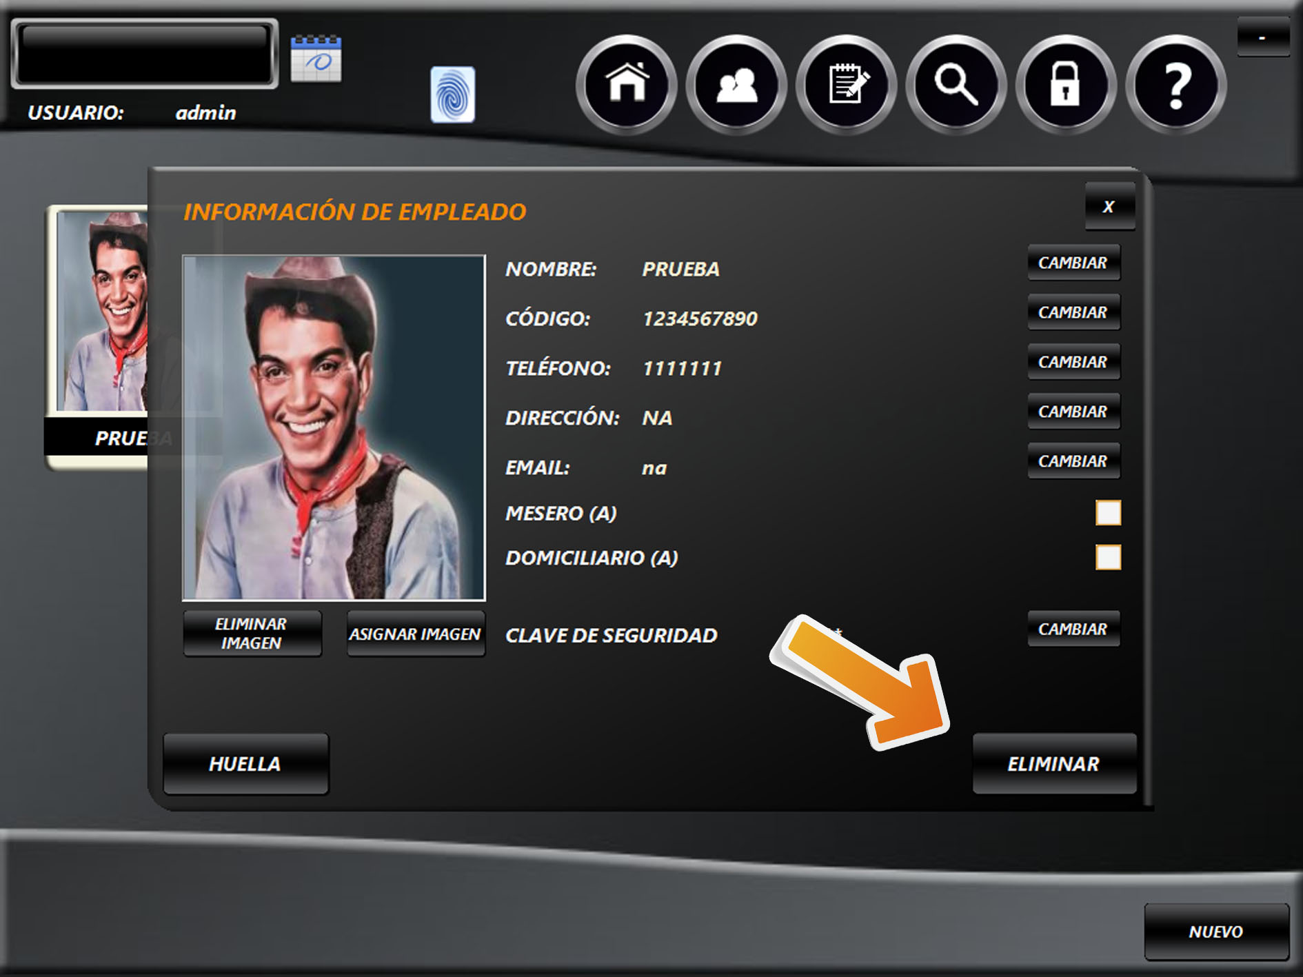This screenshot has height=977, width=1303.
Task: Enable the MESERO (A) checkbox
Action: pyautogui.click(x=1107, y=513)
